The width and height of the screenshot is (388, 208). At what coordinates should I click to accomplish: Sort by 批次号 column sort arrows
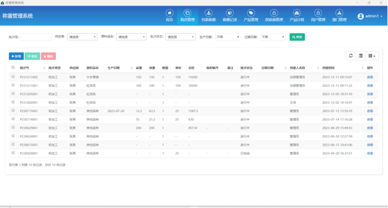[44, 68]
